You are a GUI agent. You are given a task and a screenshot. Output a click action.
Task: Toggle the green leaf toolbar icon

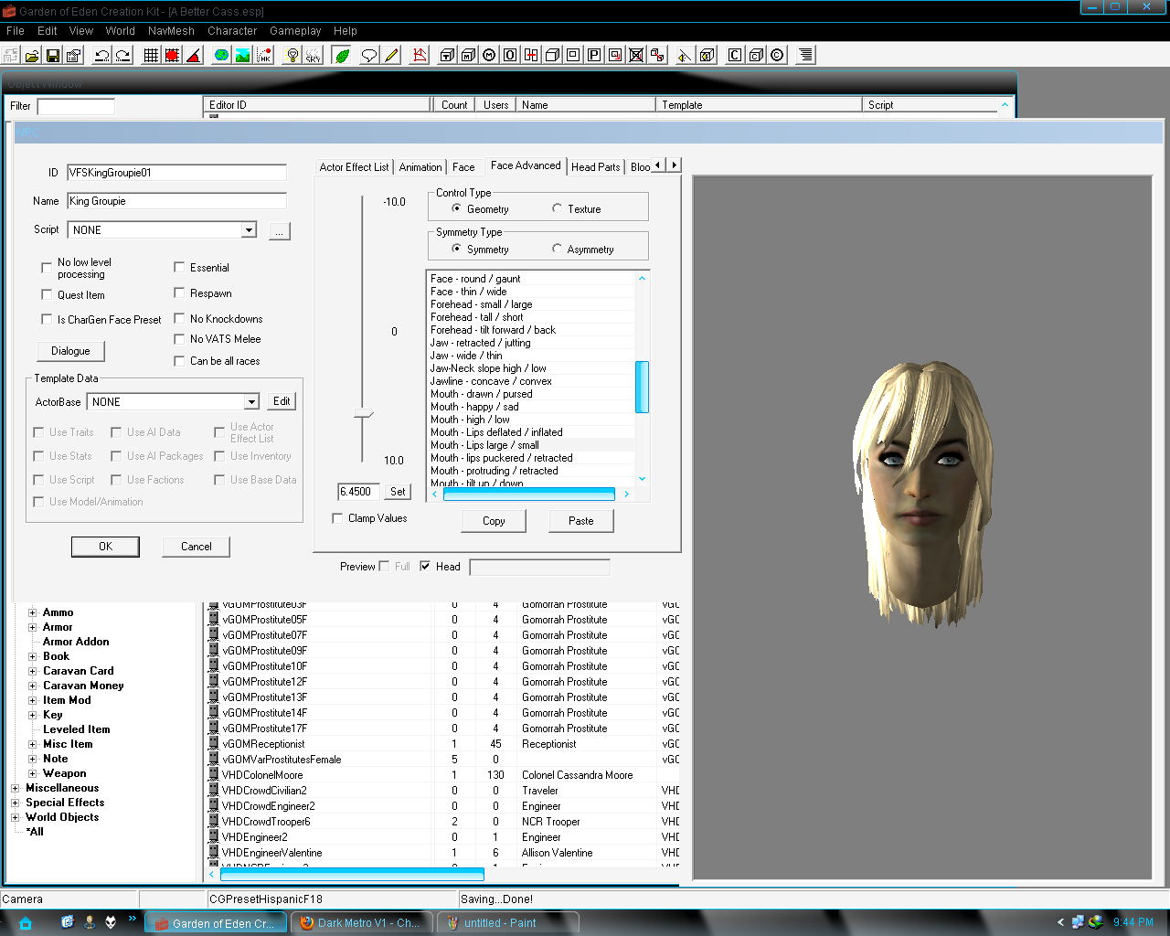point(341,55)
